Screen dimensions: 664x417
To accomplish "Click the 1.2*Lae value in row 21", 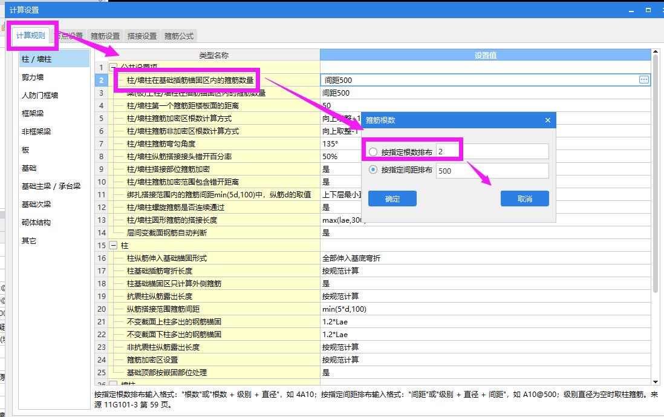I will coord(485,321).
